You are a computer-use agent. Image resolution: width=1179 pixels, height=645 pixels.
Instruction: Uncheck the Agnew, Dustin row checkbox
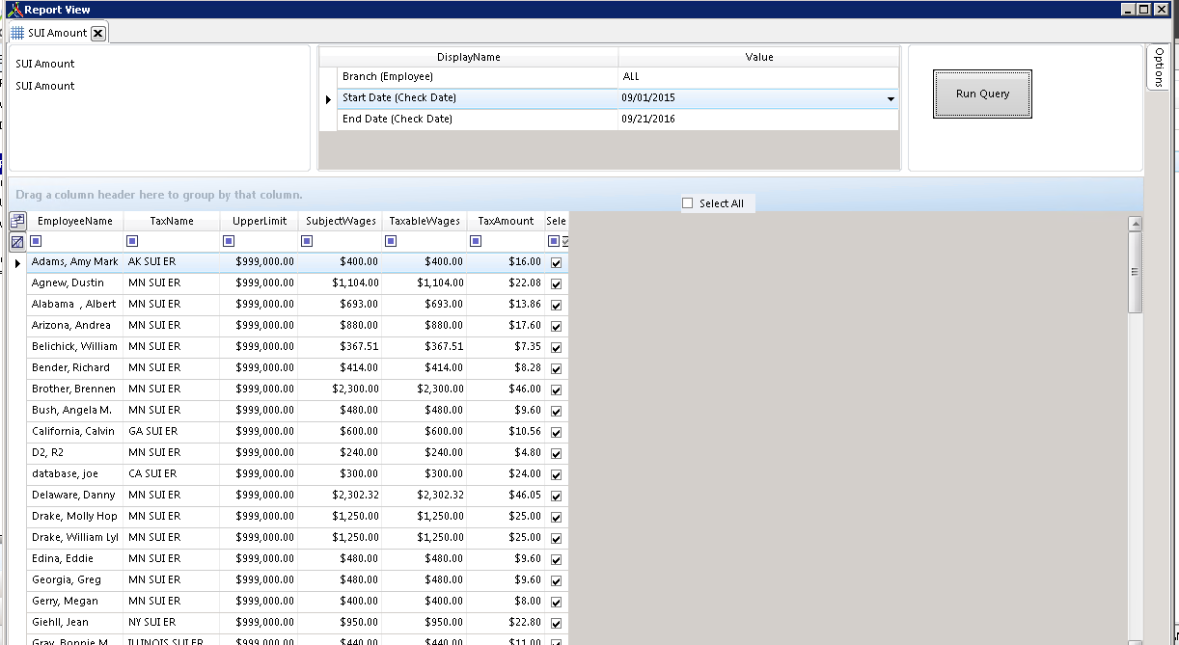pyautogui.click(x=556, y=283)
